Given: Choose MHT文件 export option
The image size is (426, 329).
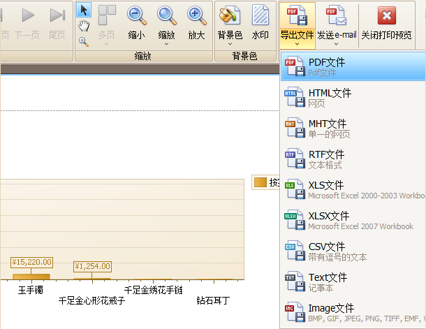Looking at the screenshot, I should (x=353, y=129).
